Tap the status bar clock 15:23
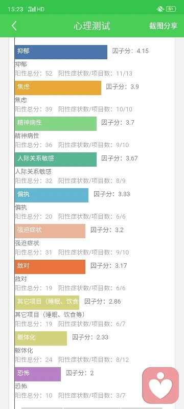Image resolution: width=184 pixels, height=409 pixels. 15,9
